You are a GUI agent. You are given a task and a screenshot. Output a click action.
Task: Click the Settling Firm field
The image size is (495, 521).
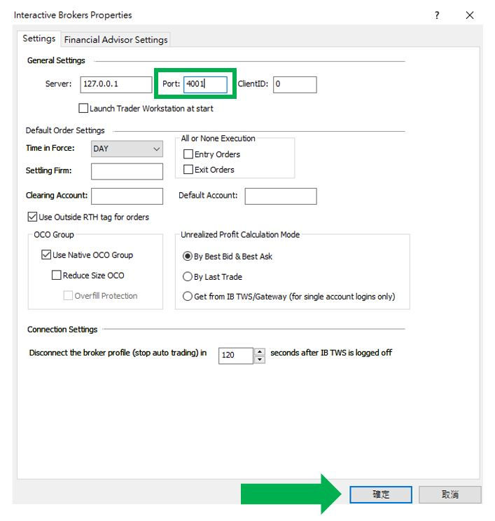[x=127, y=171]
